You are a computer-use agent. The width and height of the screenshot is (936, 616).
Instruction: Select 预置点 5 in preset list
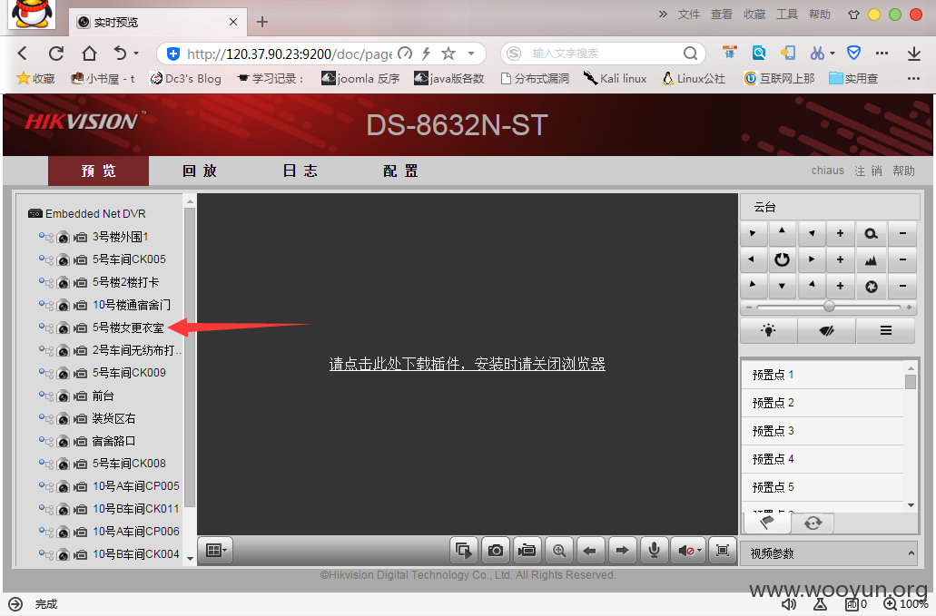(823, 487)
